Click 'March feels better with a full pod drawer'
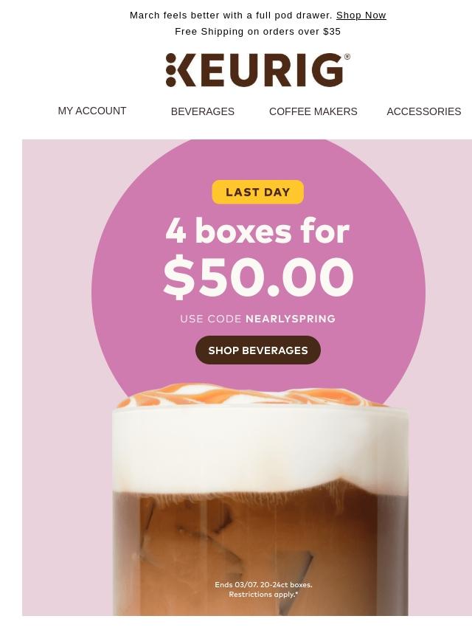Image resolution: width=472 pixels, height=630 pixels. (229, 15)
